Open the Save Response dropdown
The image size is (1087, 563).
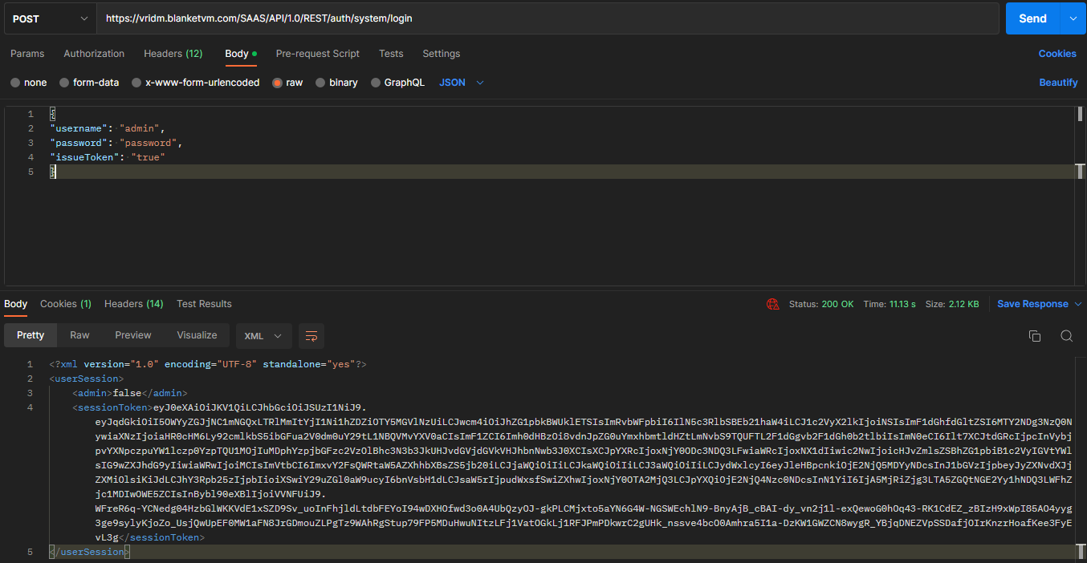tap(1040, 304)
